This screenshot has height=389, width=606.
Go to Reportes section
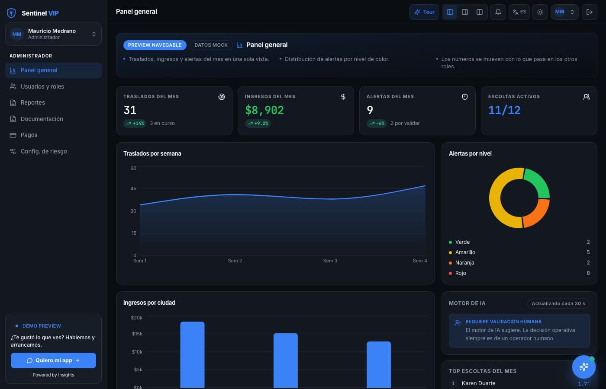click(53, 103)
